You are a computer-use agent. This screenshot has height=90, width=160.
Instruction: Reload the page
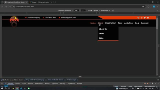click(x=10, y=7)
